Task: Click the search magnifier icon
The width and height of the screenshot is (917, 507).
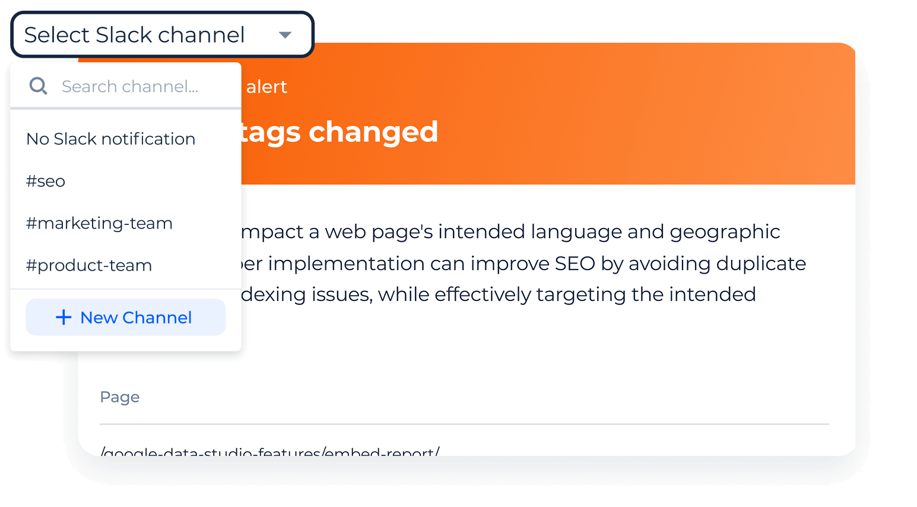Action: click(38, 86)
